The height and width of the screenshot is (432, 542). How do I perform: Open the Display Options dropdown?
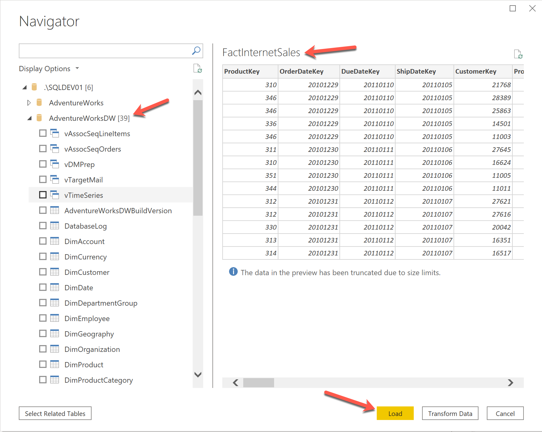(49, 68)
